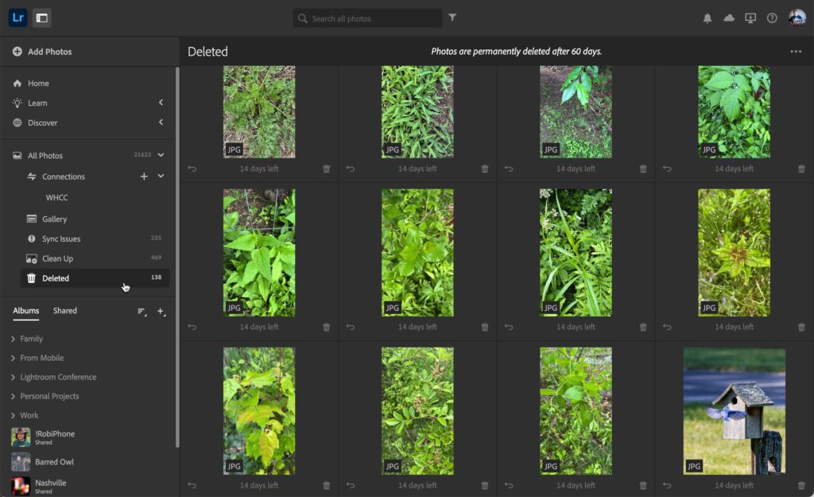Switch to the Shared tab

click(65, 311)
